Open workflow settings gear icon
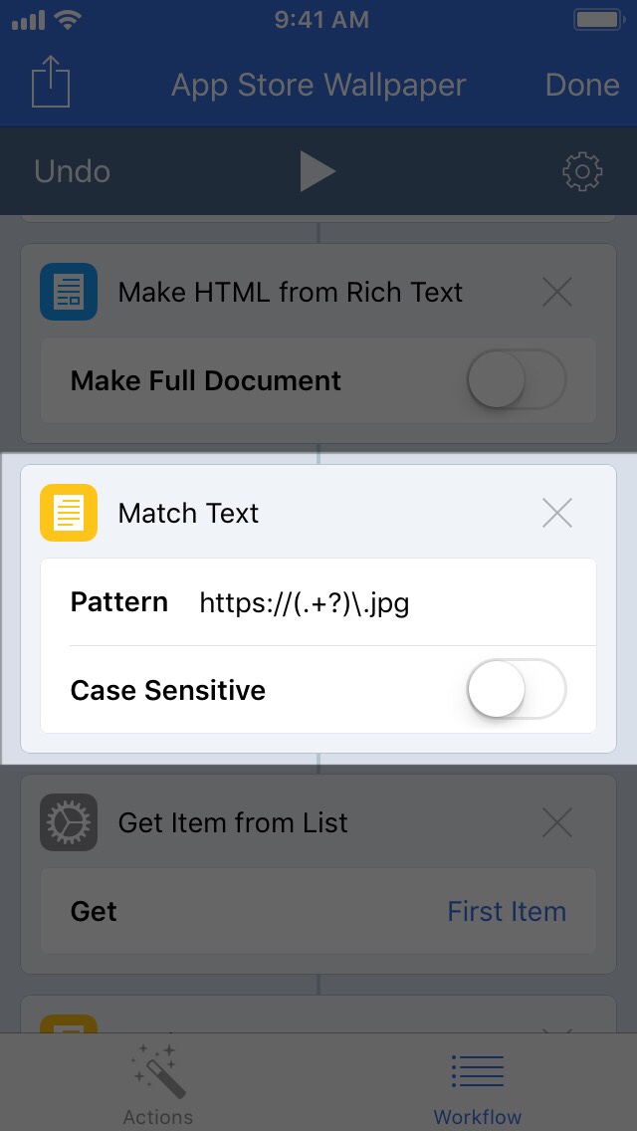The image size is (637, 1131). click(582, 172)
